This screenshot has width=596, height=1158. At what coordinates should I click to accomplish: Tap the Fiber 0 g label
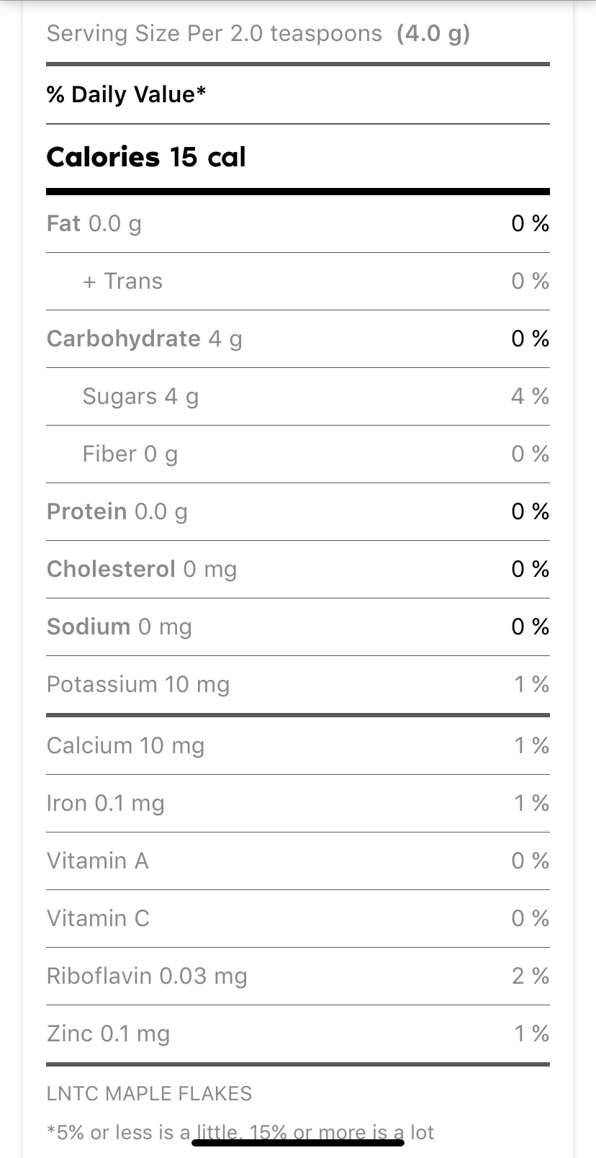pos(130,454)
